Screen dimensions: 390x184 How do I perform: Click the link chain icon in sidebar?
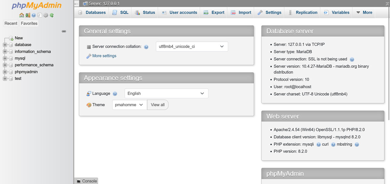click(64, 31)
